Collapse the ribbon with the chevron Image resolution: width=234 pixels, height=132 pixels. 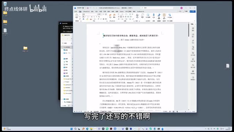[x=195, y=21]
